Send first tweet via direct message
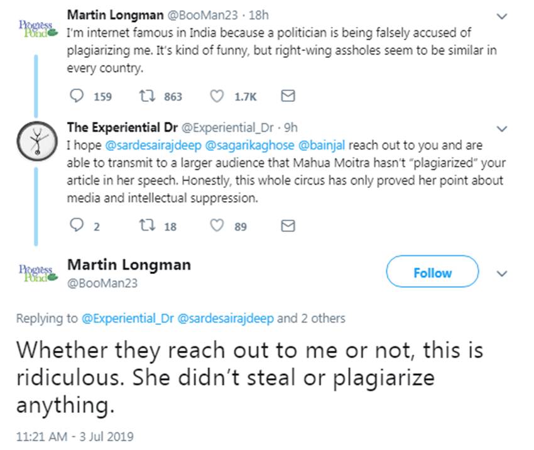Screen dimensions: 534x450 287,96
